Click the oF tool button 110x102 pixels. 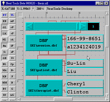(x=12, y=27)
